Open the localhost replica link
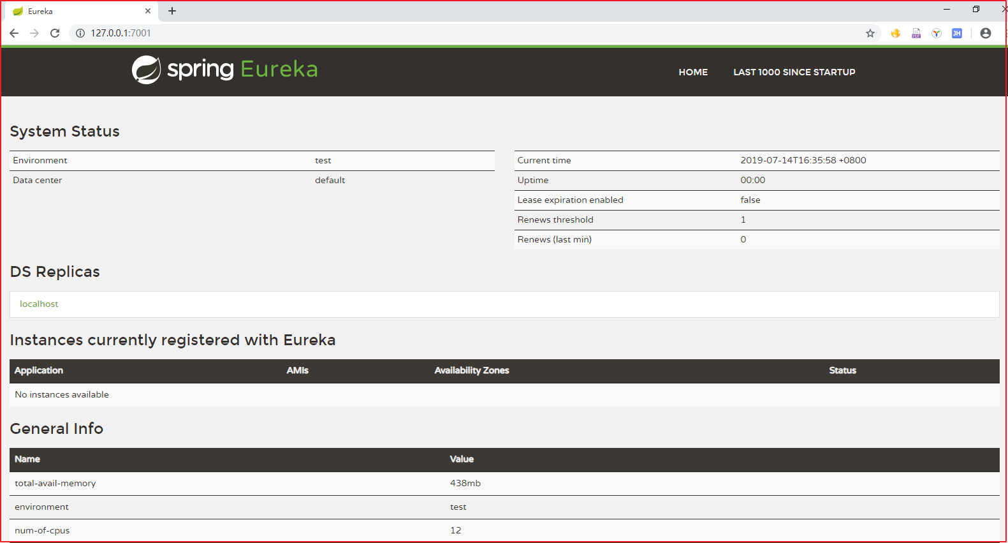This screenshot has width=1008, height=543. point(39,304)
